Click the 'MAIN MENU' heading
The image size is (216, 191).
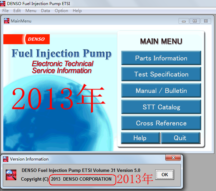[x=161, y=41]
